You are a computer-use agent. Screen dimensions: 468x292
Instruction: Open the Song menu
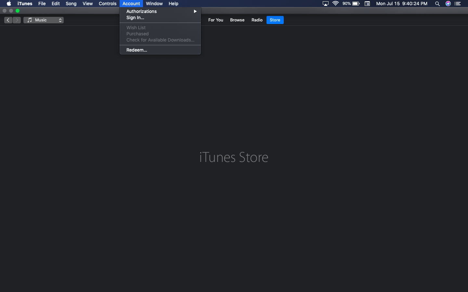71,4
